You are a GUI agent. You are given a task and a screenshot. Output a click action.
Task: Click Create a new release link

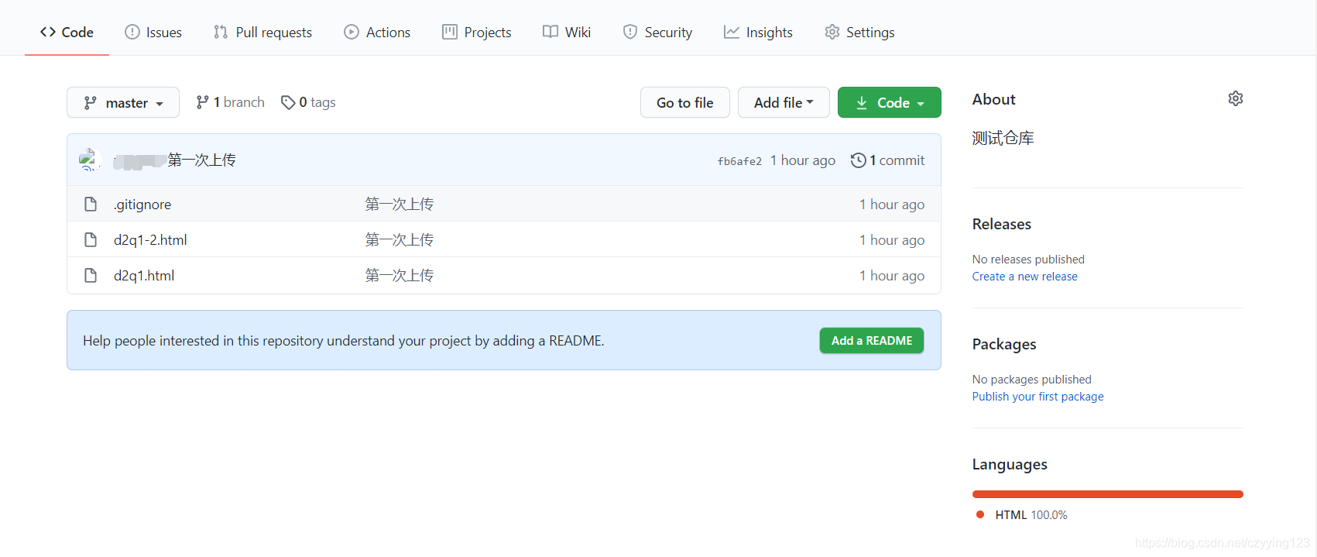(x=1025, y=277)
